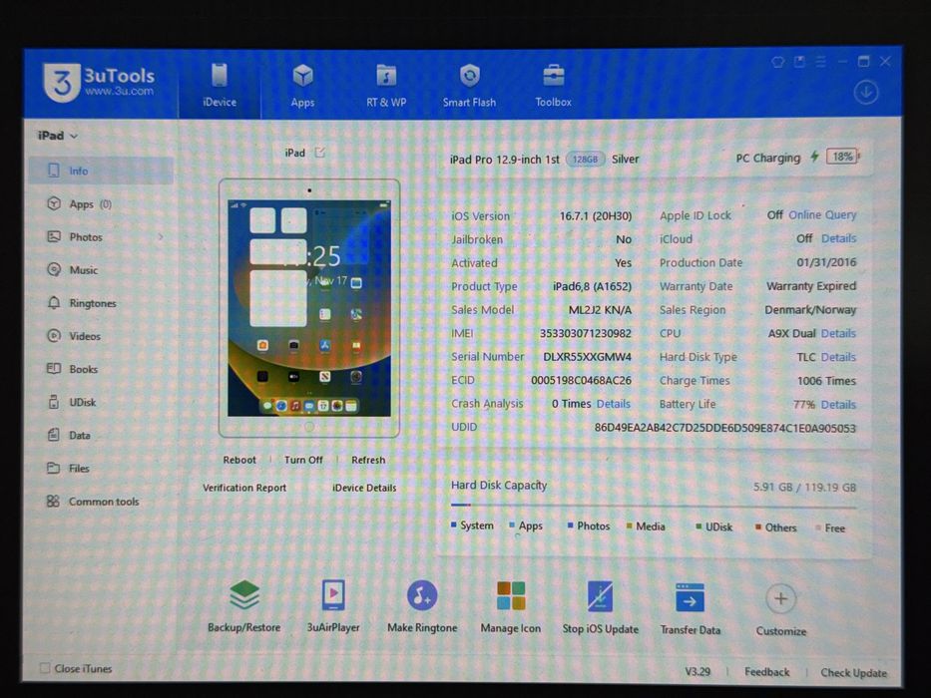Click the Turn Off button
This screenshot has height=698, width=931.
click(303, 460)
